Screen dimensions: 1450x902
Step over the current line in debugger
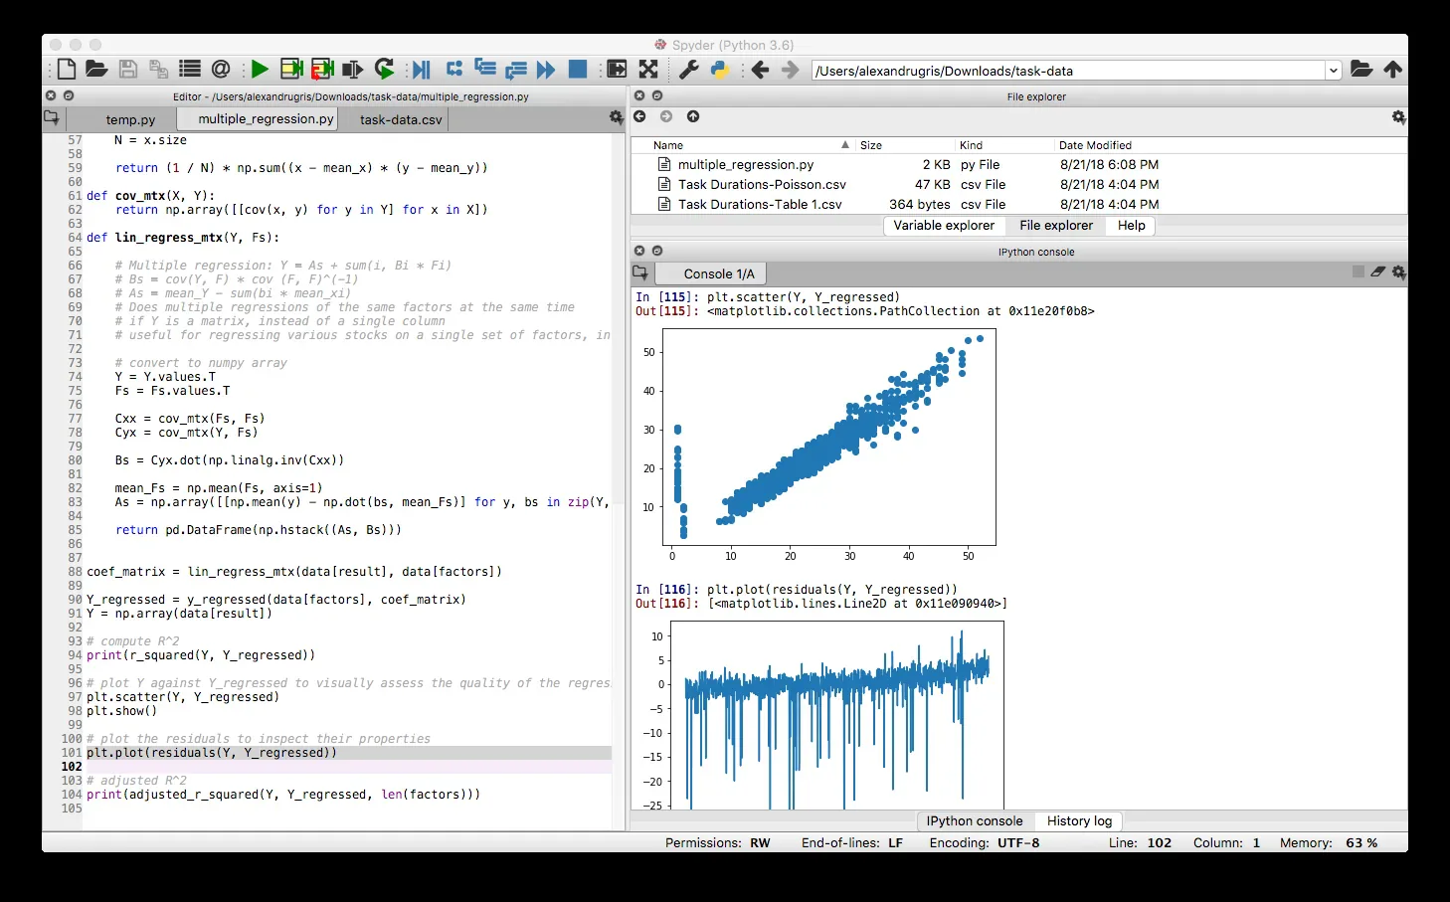click(454, 69)
